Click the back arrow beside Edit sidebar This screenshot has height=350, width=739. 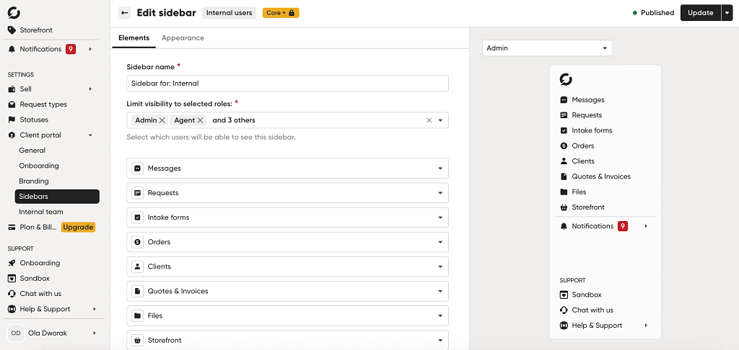(124, 13)
